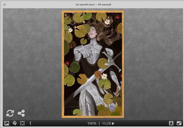The height and width of the screenshot is (128, 184).
Task: Click the puzzle piece icon in bottom bar
Action: pyautogui.click(x=171, y=123)
